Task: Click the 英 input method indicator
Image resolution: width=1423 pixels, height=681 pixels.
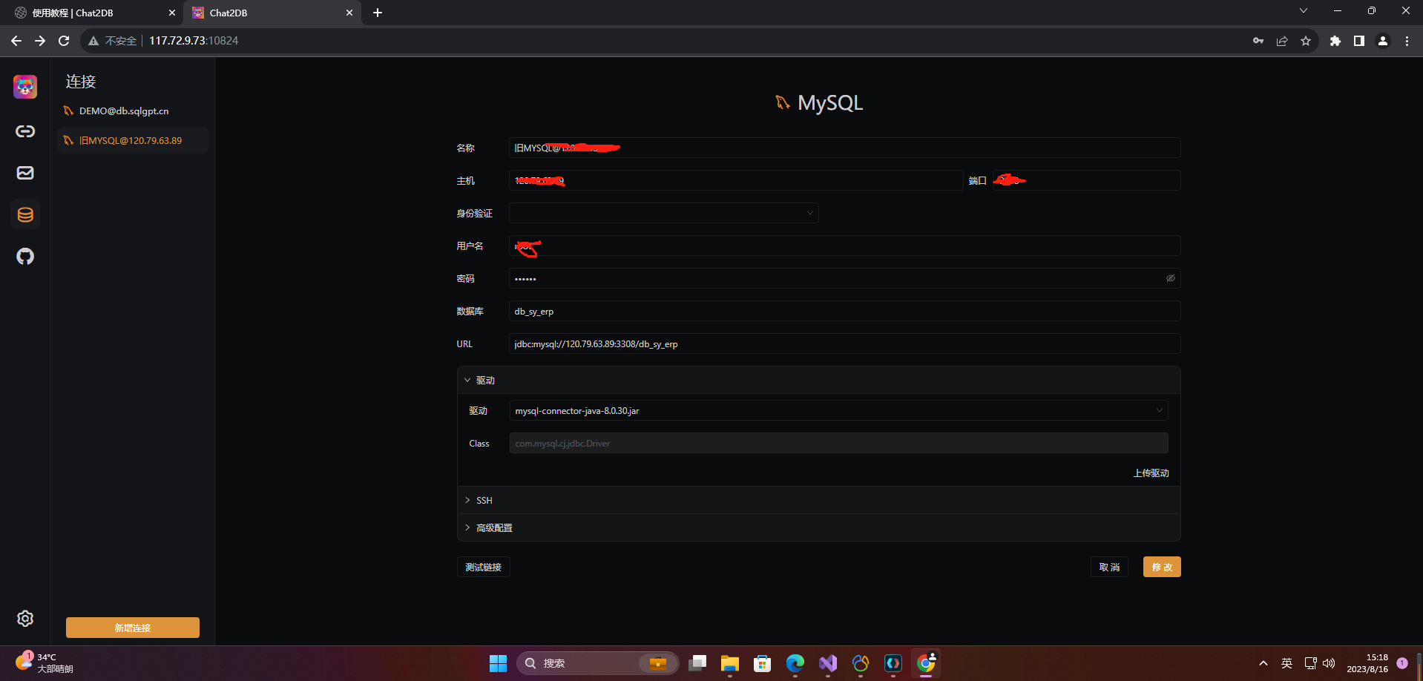Action: [1286, 663]
